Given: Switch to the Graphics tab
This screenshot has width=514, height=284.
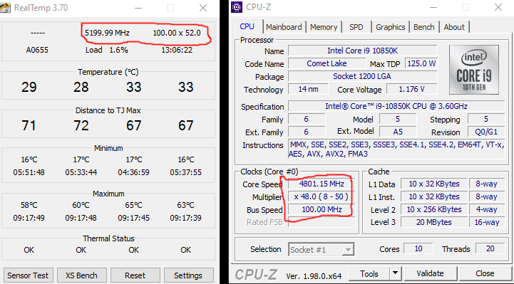Looking at the screenshot, I should [391, 27].
